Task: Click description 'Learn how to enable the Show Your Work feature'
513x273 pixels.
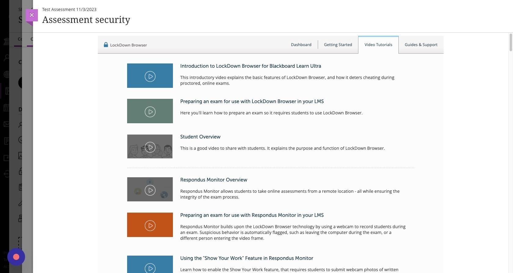Action: pyautogui.click(x=289, y=270)
